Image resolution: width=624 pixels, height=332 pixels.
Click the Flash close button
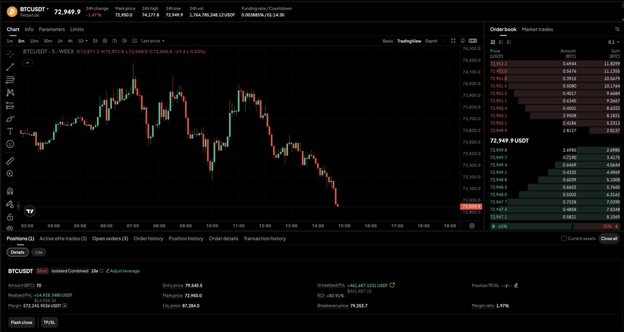[x=22, y=322]
